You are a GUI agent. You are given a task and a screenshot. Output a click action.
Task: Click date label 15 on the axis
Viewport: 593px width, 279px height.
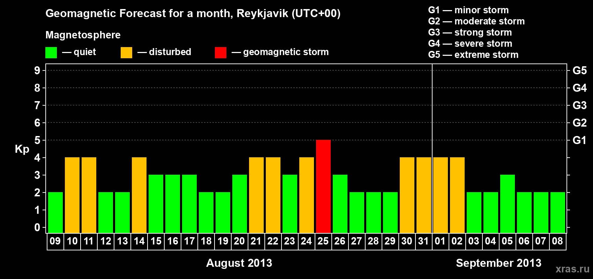(156, 241)
